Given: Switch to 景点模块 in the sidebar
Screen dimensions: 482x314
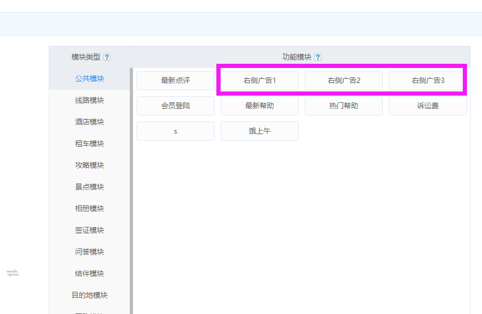Looking at the screenshot, I should pyautogui.click(x=90, y=187).
